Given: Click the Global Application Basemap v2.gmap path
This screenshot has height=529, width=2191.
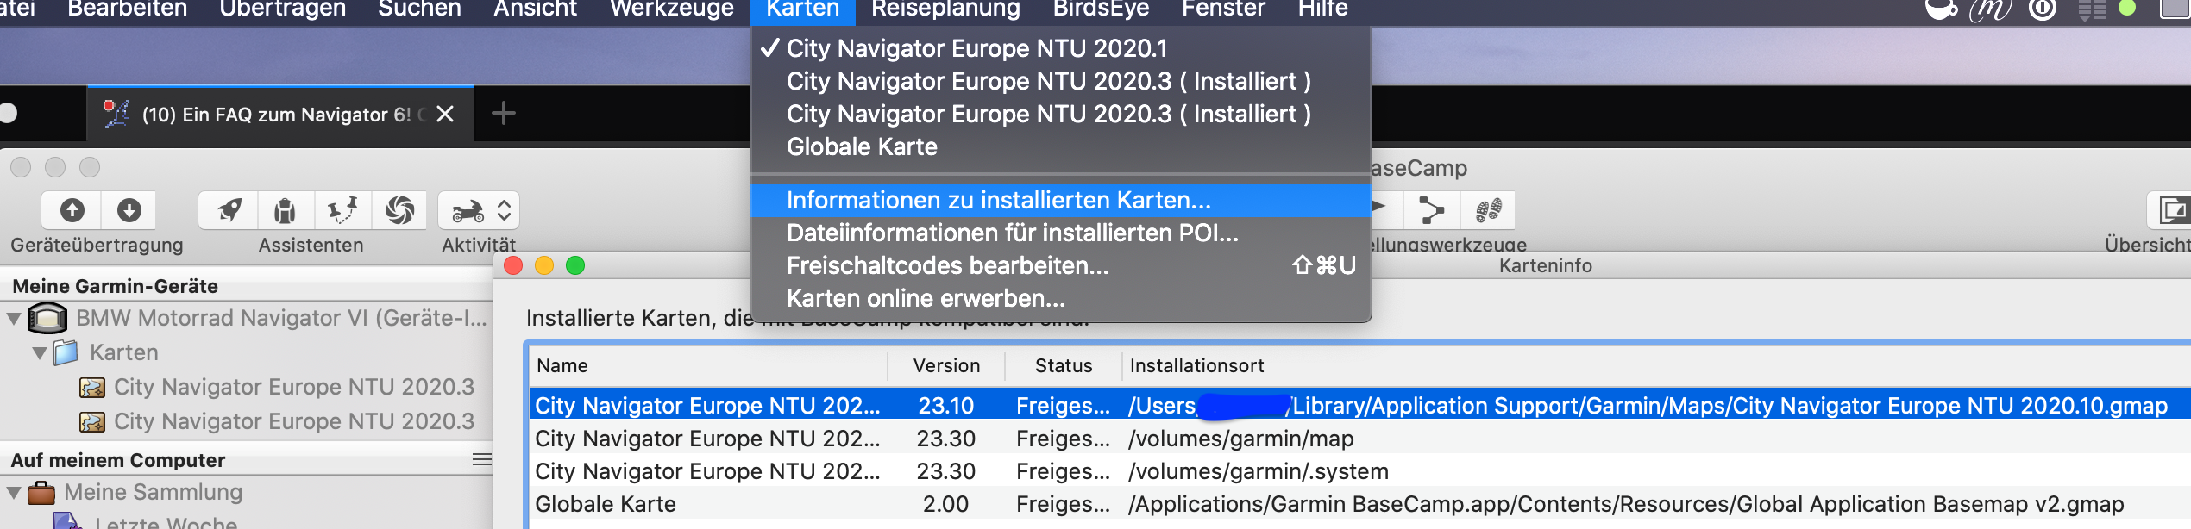Looking at the screenshot, I should (1626, 504).
